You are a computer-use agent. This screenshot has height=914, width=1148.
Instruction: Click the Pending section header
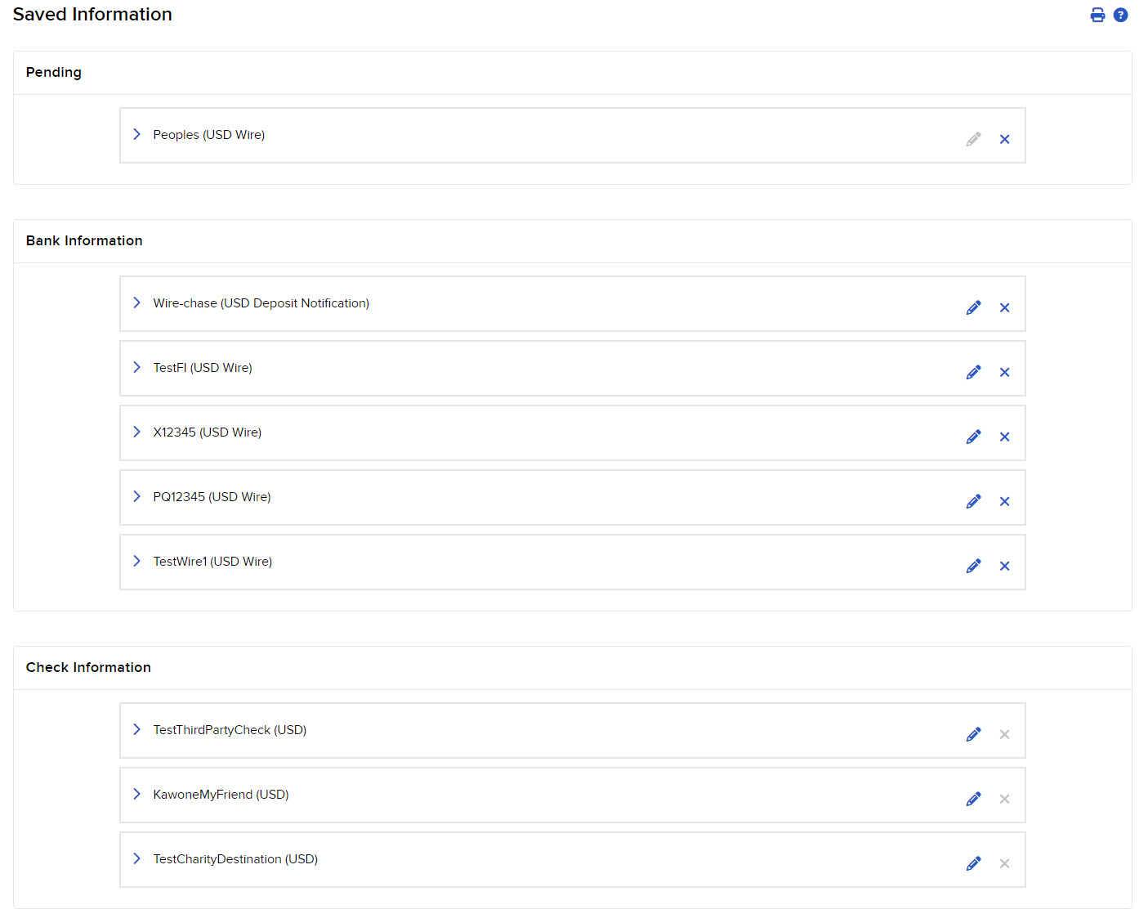[54, 72]
